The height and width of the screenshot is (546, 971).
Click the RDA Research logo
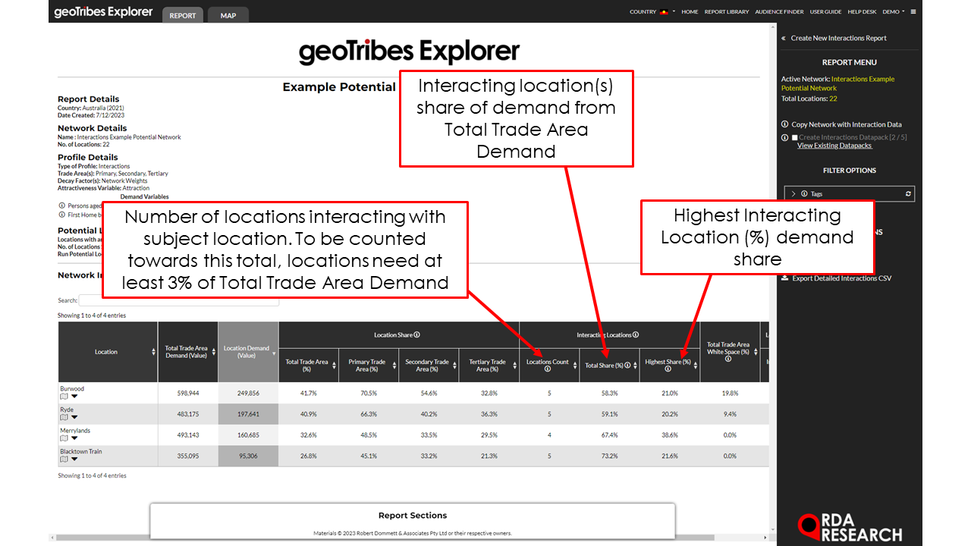[x=850, y=528]
